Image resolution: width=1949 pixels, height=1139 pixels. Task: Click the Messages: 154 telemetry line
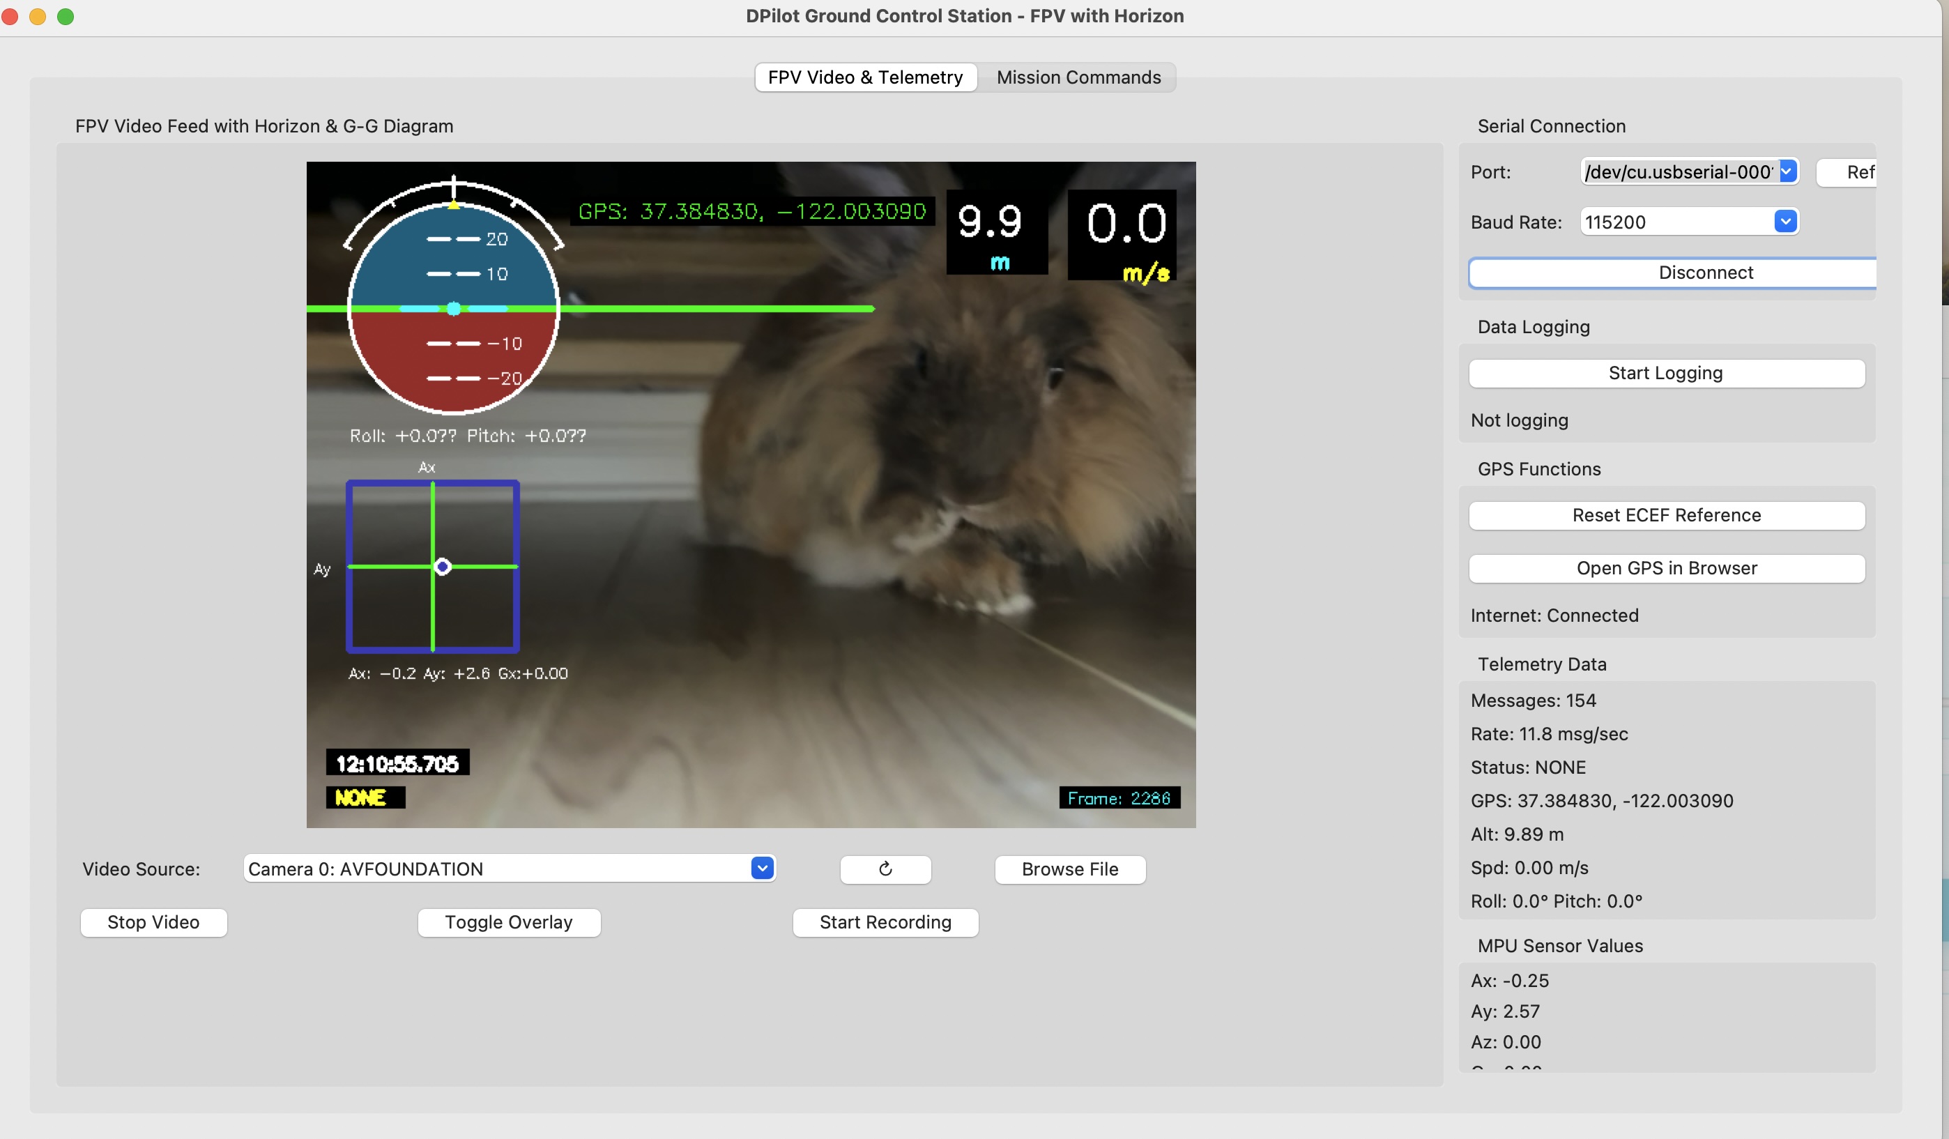1533,701
